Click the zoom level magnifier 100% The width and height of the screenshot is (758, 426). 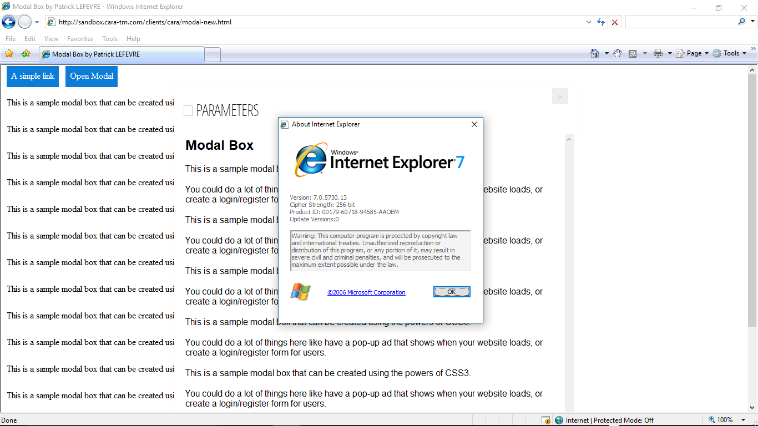(721, 420)
